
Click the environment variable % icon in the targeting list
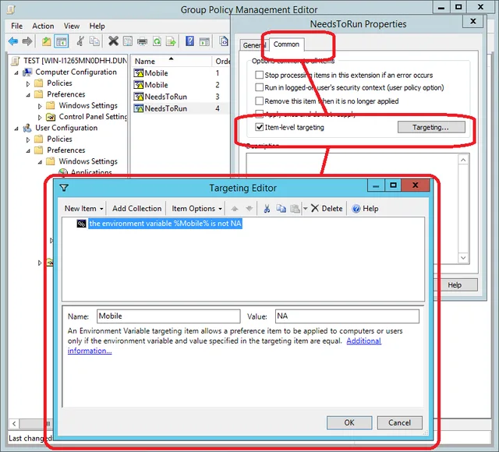tap(81, 224)
